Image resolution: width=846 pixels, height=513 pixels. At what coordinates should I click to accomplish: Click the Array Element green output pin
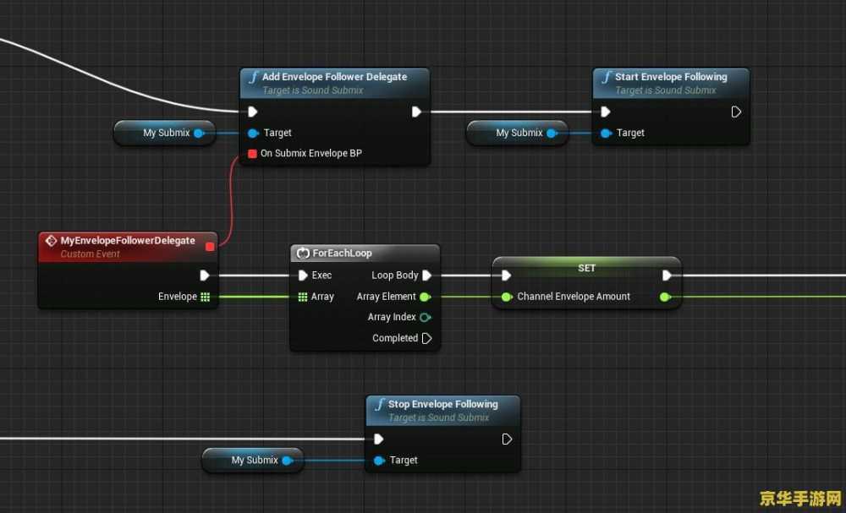pyautogui.click(x=425, y=297)
